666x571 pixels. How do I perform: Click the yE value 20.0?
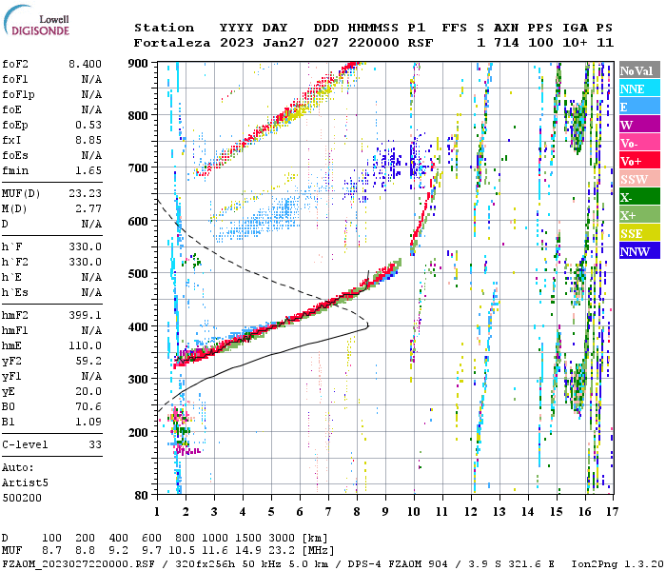[88, 392]
